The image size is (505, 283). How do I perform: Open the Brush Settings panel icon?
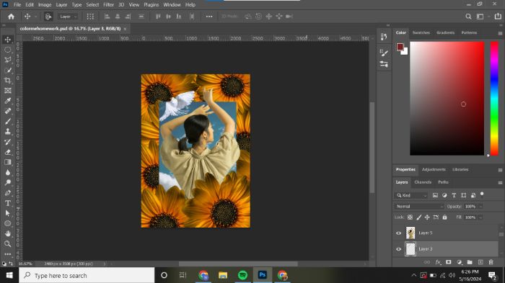[x=384, y=53]
